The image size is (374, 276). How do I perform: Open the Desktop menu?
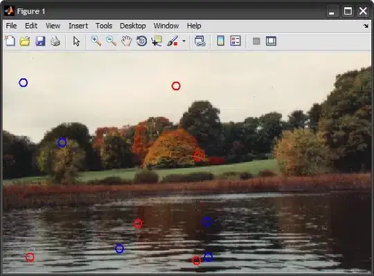[x=133, y=26]
